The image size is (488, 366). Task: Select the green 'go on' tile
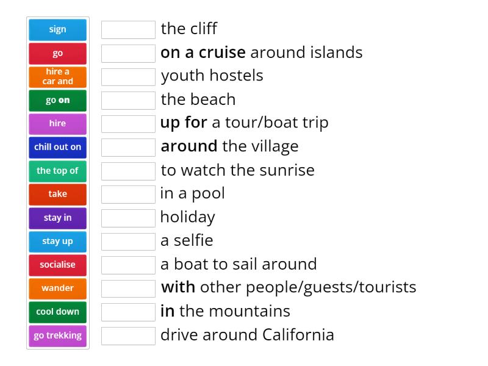click(57, 100)
